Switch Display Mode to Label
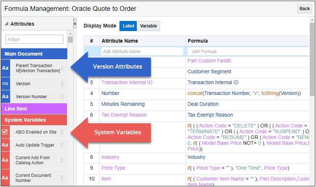This screenshot has width=316, height=187. (128, 26)
